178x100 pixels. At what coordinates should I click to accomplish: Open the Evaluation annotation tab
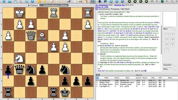click(167, 65)
